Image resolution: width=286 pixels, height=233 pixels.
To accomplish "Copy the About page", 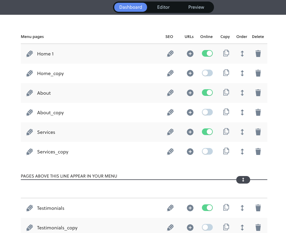I will pyautogui.click(x=226, y=92).
